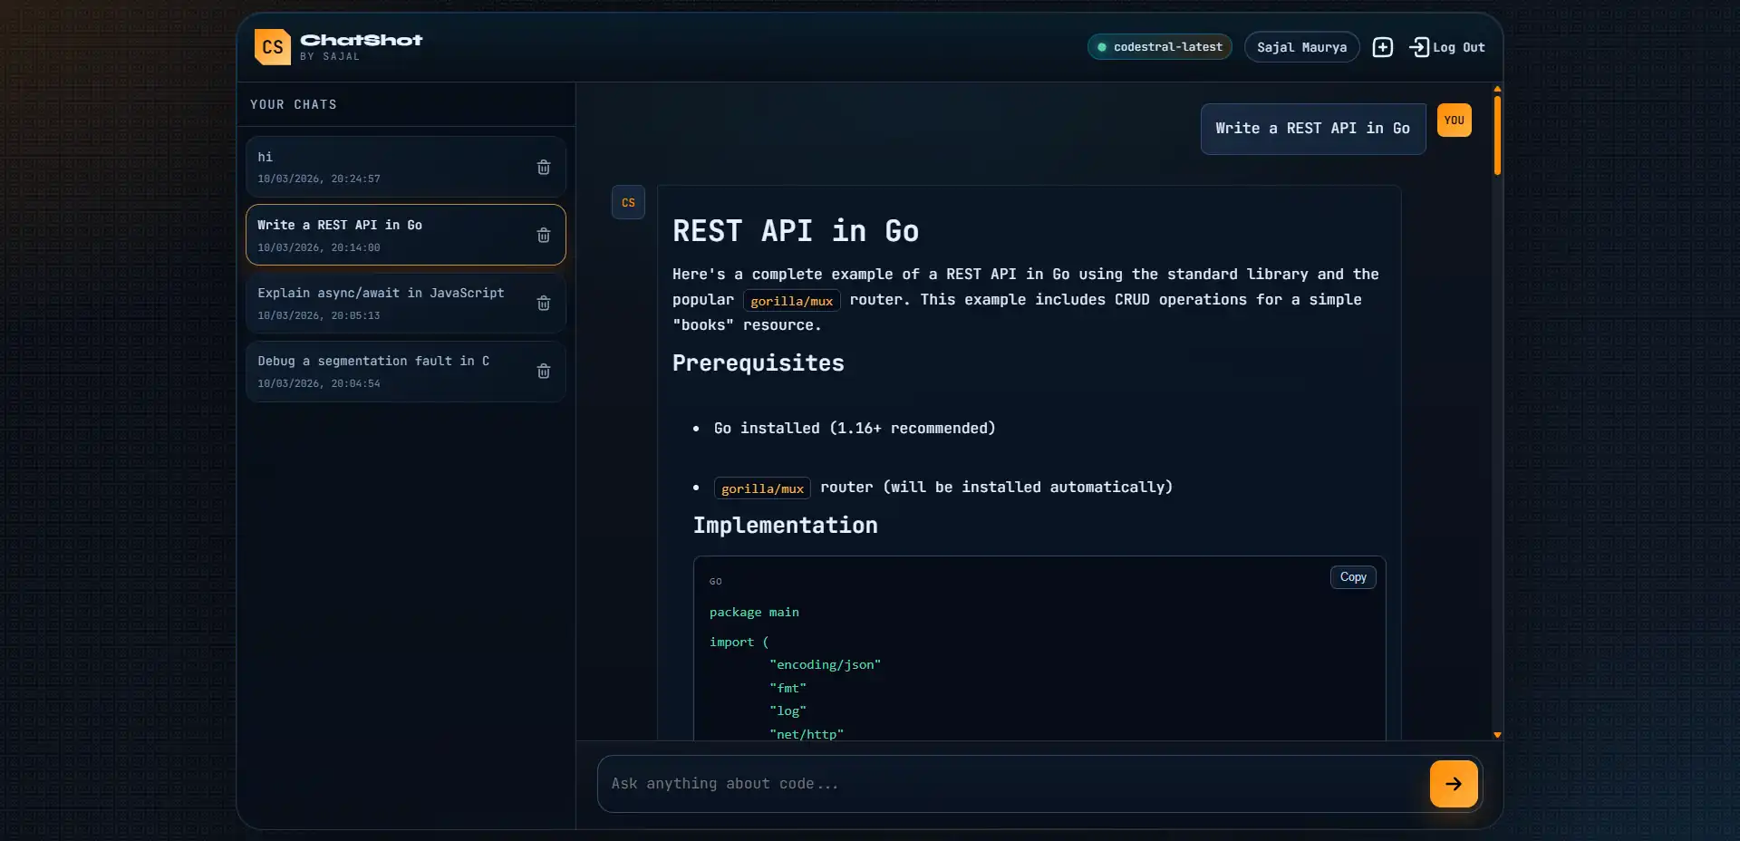This screenshot has width=1740, height=841.
Task: Delete the "Debug a segmentation fault in C" chat
Action: (x=544, y=371)
